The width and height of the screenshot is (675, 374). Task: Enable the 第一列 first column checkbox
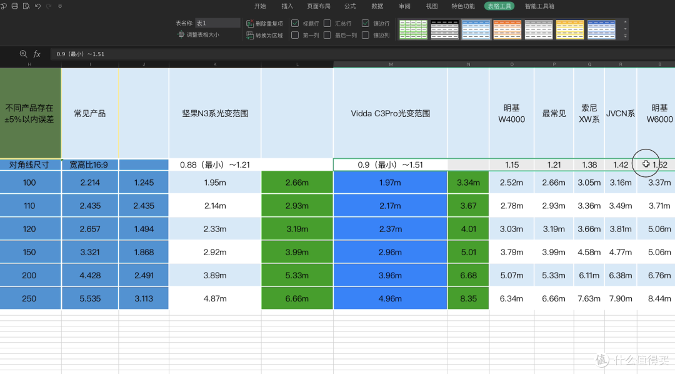(x=295, y=35)
